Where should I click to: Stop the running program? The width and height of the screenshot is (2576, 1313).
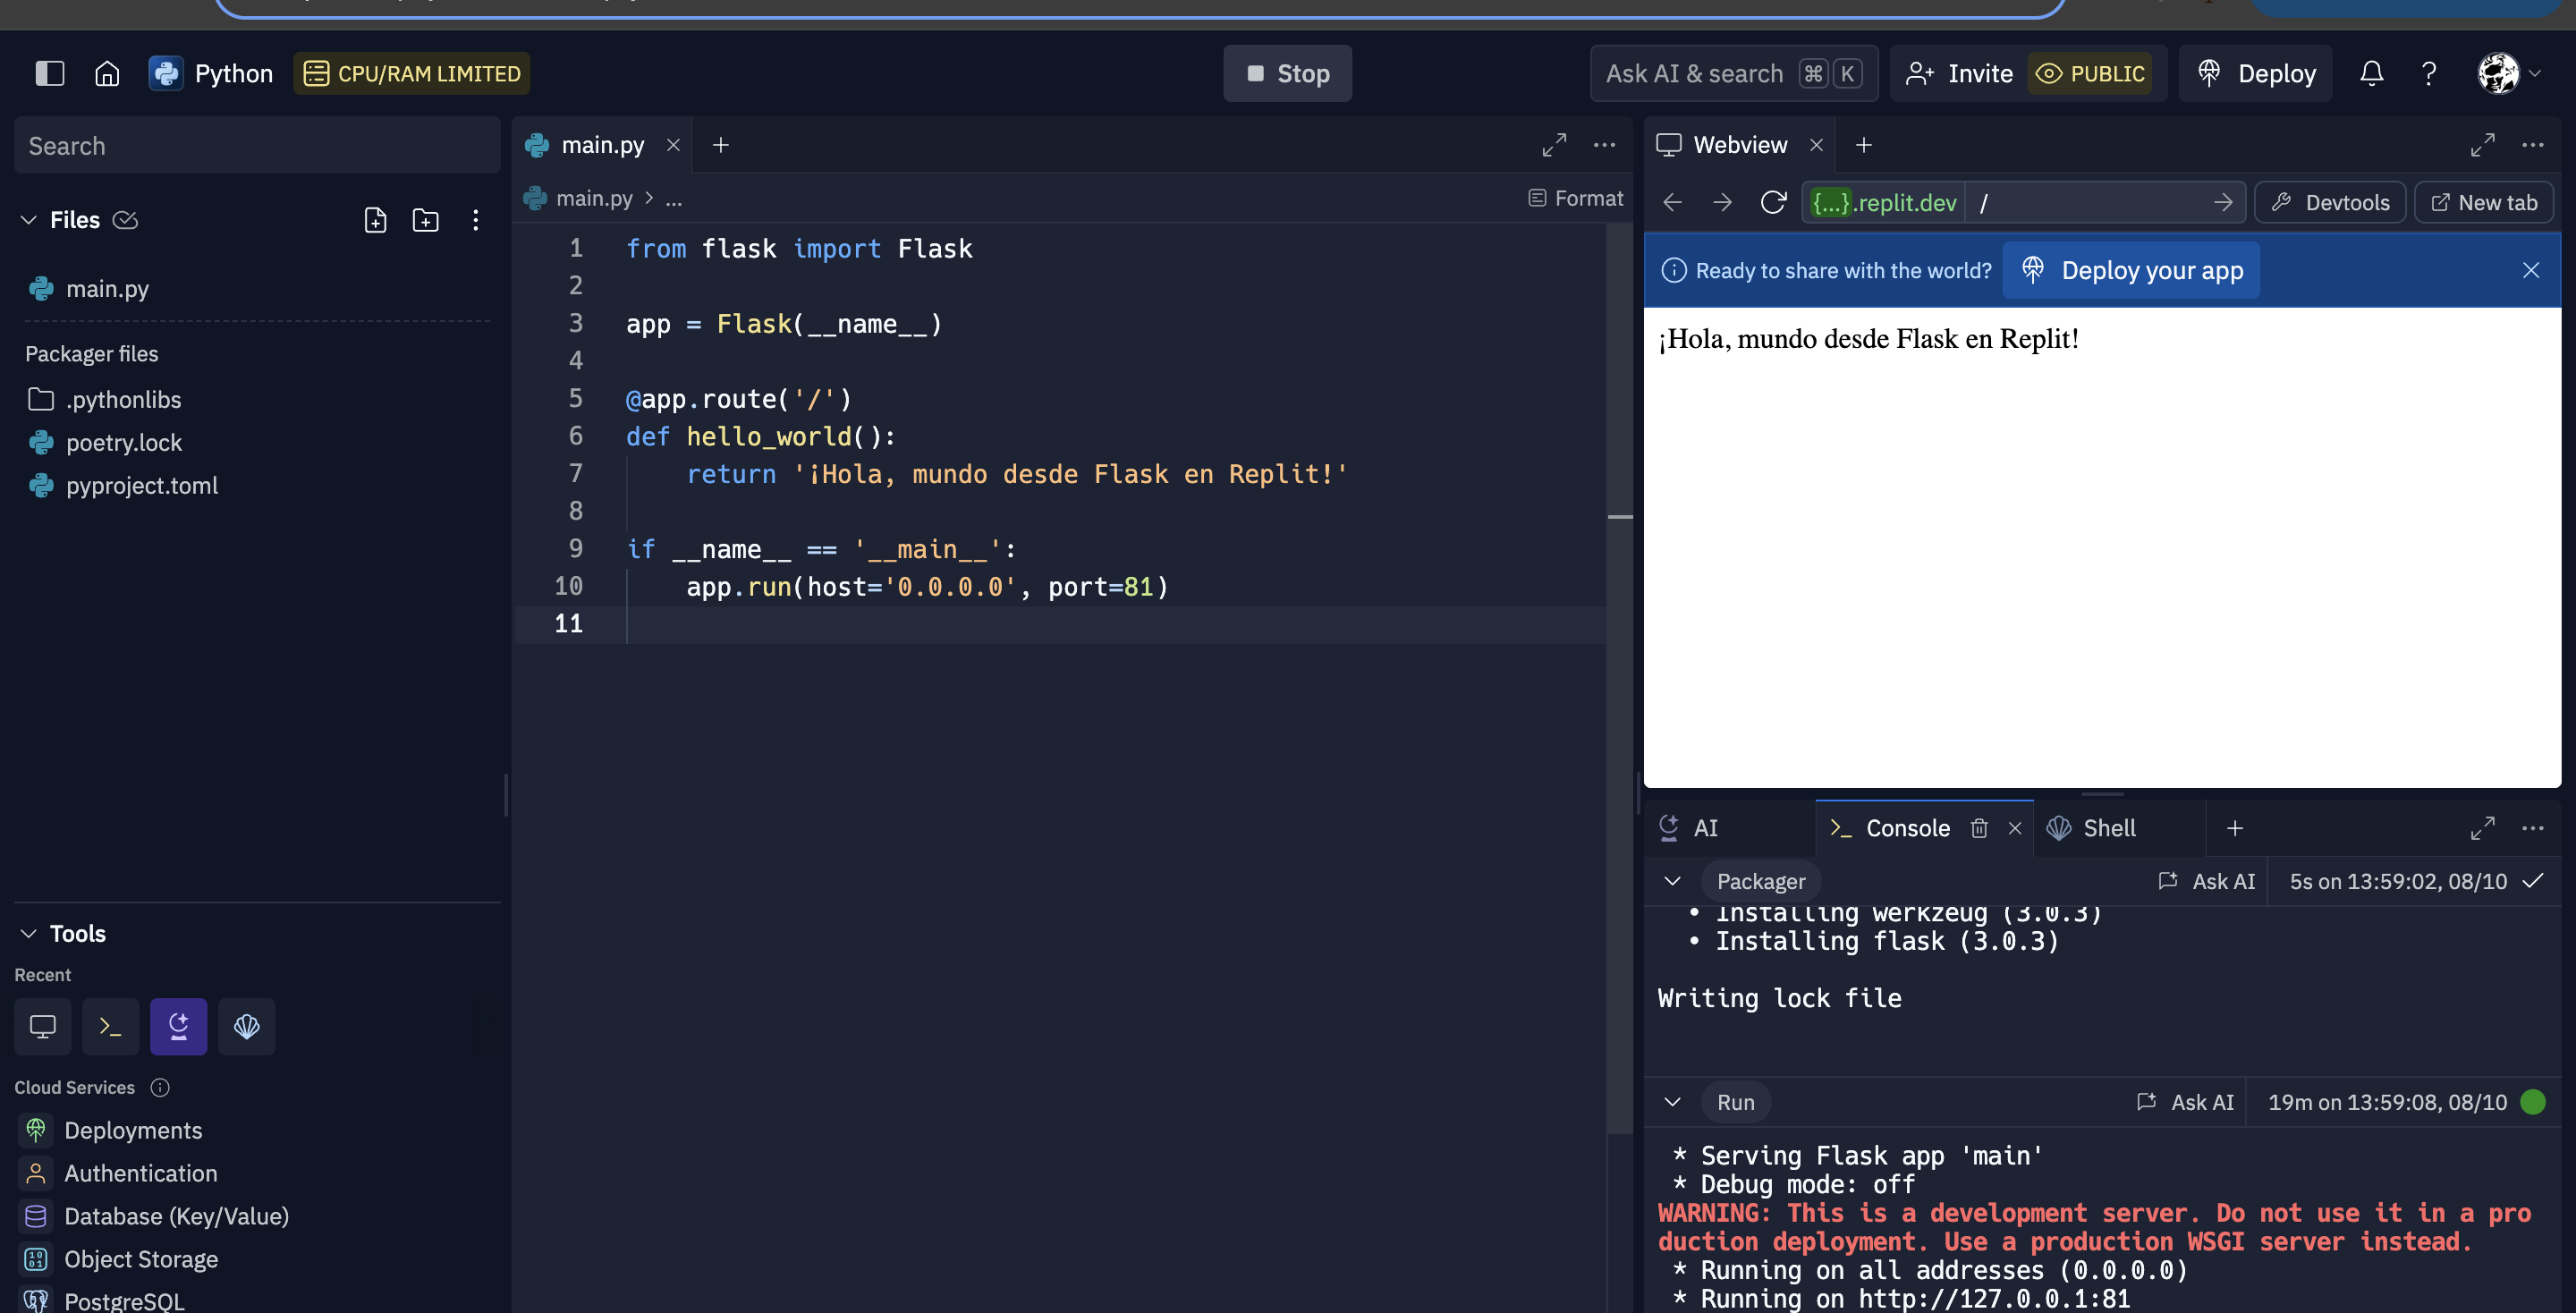point(1287,73)
